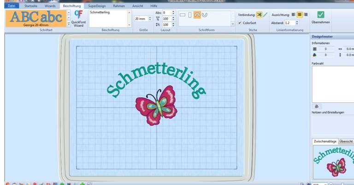The width and height of the screenshot is (354, 185).
Task: Click the thread color button under Farbwahl
Action: [317, 107]
